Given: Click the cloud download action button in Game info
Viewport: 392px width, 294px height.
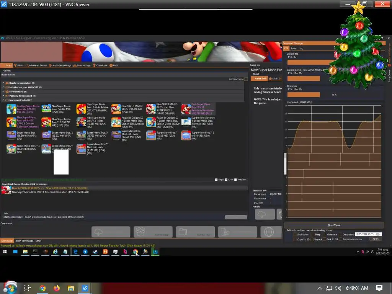Looking at the screenshot, I should tap(265, 214).
